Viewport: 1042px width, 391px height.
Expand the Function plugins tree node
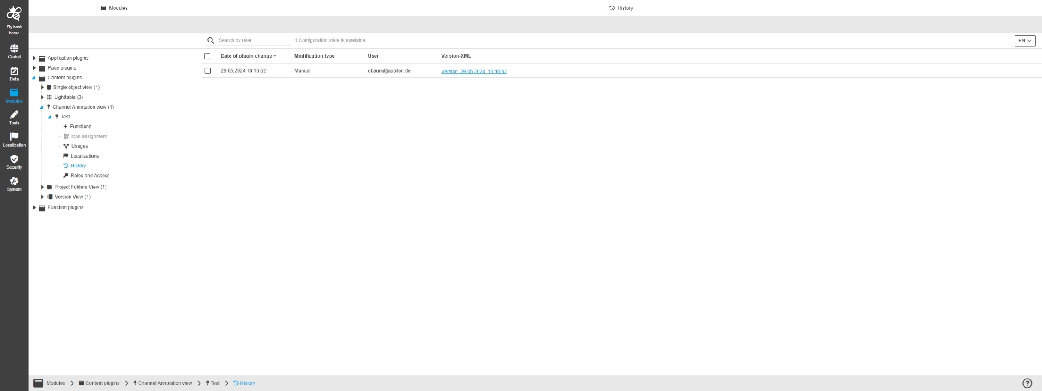(34, 208)
